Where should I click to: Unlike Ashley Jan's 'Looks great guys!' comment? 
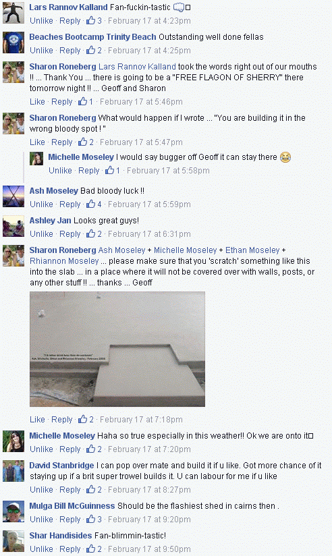click(x=41, y=234)
